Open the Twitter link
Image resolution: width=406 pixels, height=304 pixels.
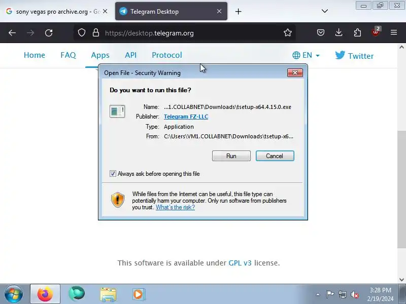[354, 56]
